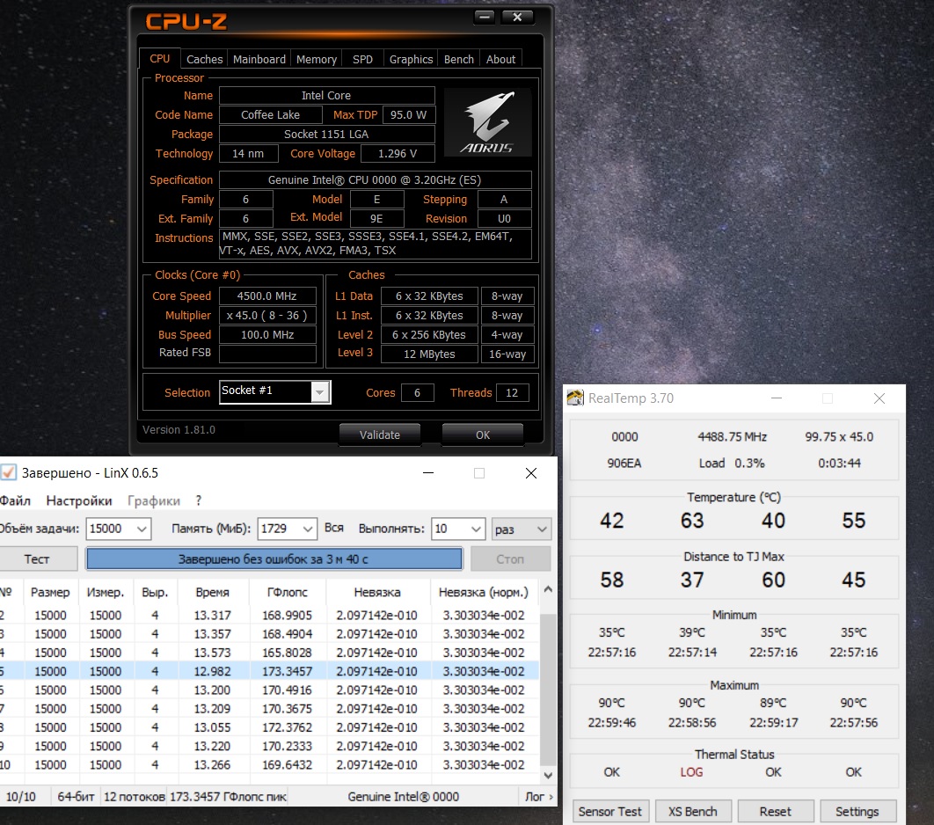Click the AORUS logo in CPU-Z

click(487, 123)
